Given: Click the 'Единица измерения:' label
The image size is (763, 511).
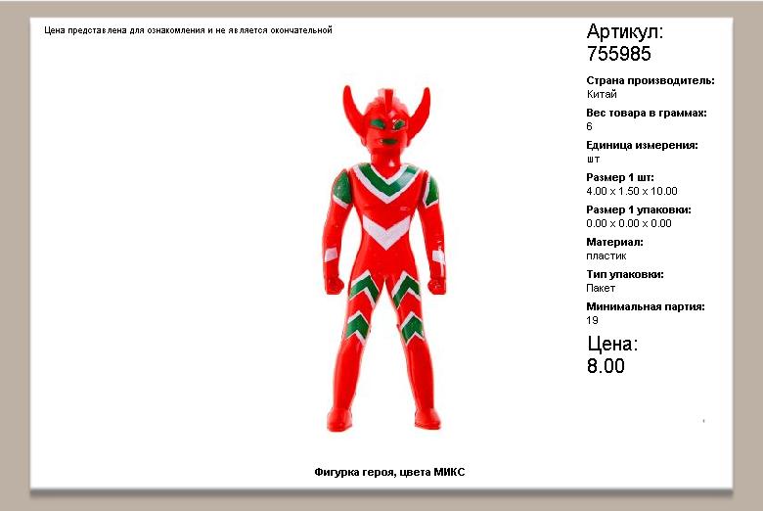Looking at the screenshot, I should pos(642,145).
